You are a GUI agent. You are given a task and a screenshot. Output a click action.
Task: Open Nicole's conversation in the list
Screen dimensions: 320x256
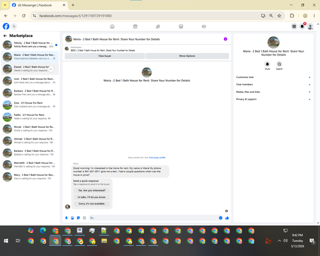[30, 129]
